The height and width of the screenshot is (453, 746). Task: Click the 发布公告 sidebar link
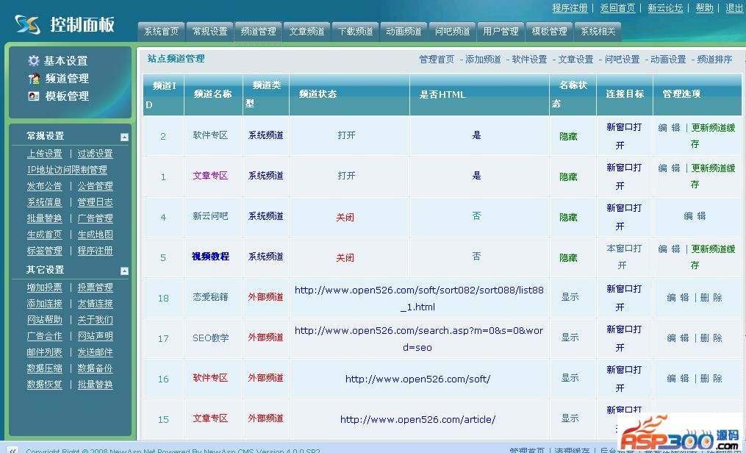tap(45, 186)
